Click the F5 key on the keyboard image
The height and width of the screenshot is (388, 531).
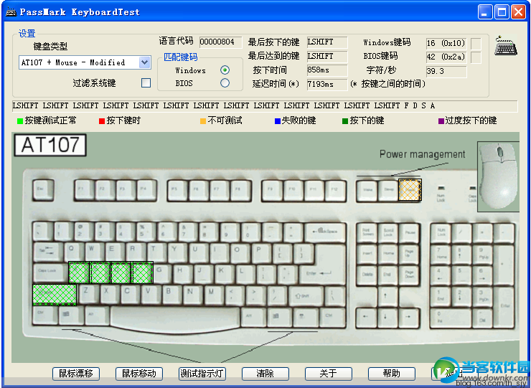178,191
